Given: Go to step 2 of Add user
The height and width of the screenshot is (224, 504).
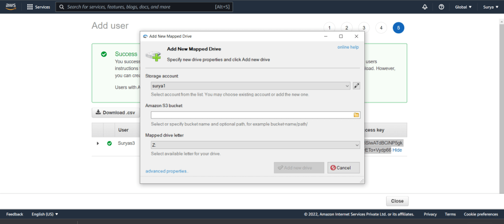Looking at the screenshot, I should tap(346, 28).
